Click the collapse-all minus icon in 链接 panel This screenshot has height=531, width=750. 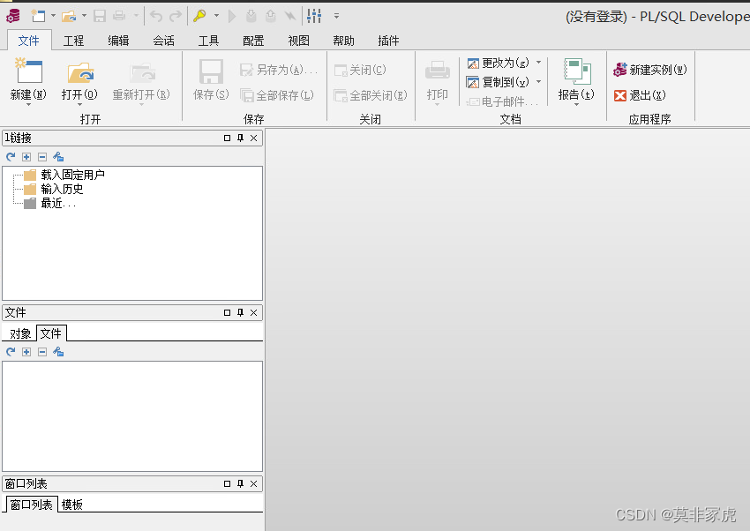click(42, 157)
